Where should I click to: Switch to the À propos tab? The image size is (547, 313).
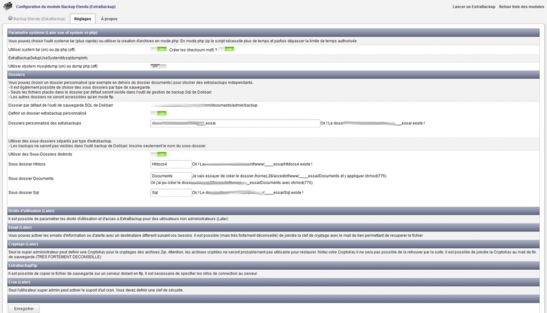coord(109,19)
